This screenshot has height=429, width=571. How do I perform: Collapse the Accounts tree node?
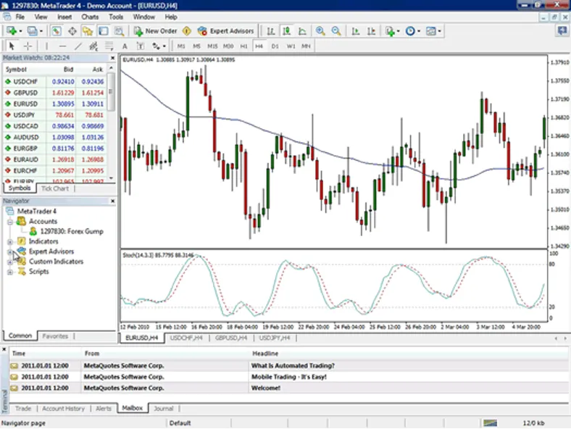pyautogui.click(x=10, y=222)
